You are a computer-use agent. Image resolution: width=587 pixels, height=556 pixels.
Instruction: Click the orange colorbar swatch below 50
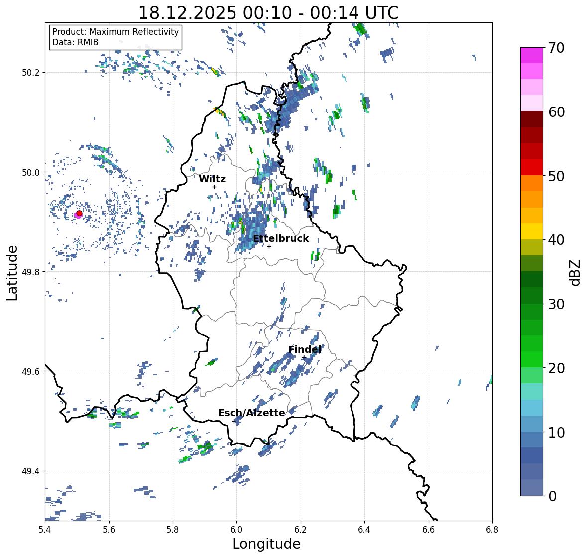point(532,183)
